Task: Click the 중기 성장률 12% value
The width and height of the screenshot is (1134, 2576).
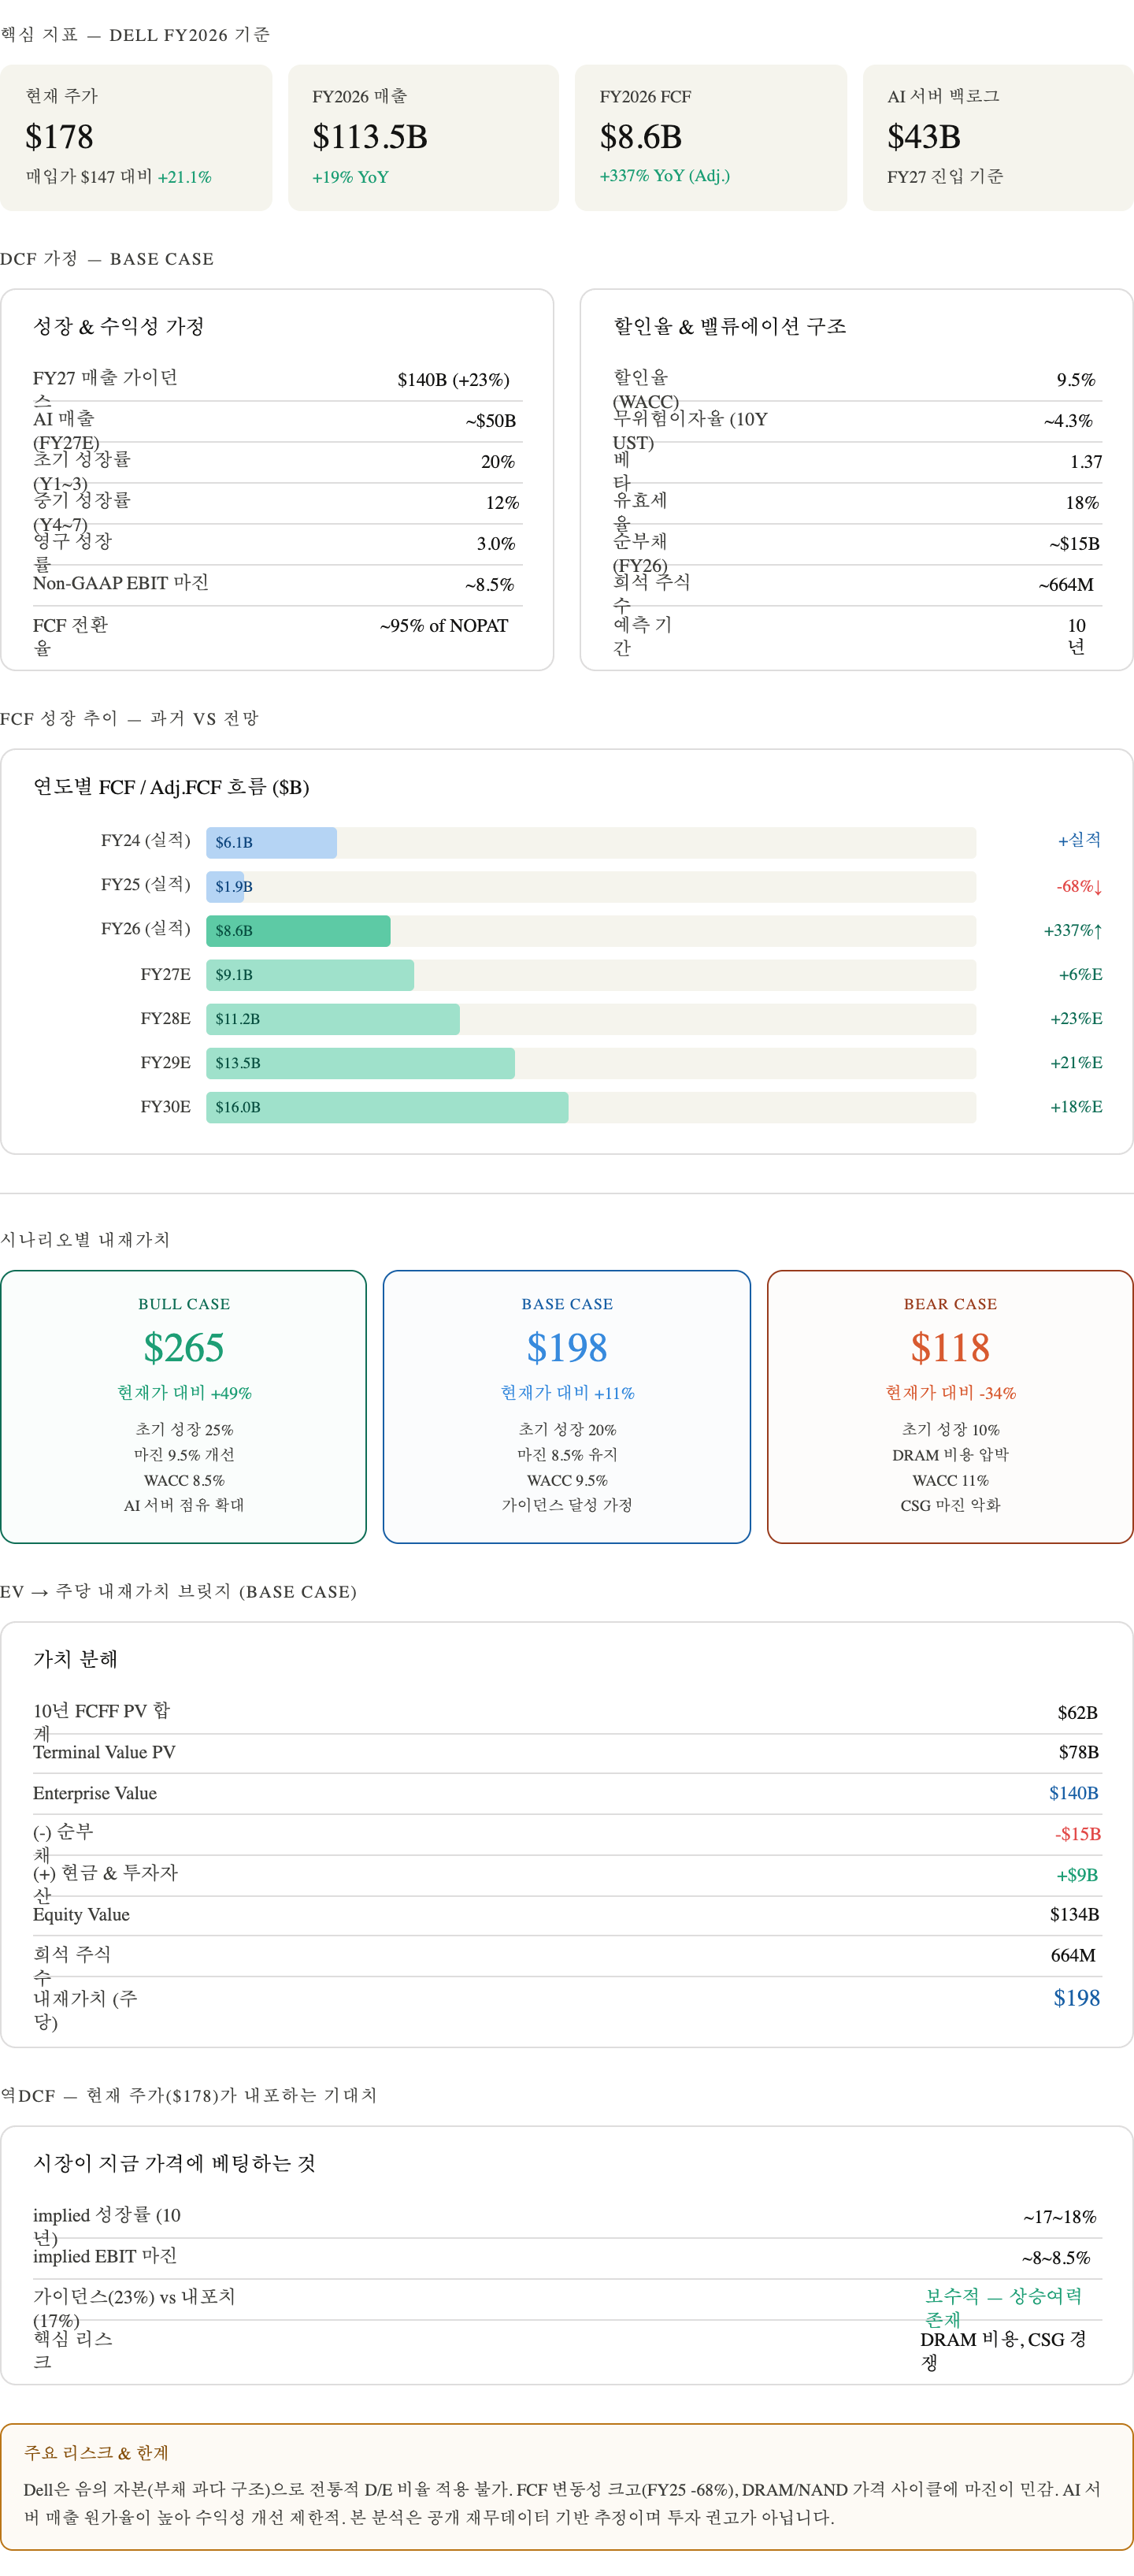Action: (x=502, y=503)
